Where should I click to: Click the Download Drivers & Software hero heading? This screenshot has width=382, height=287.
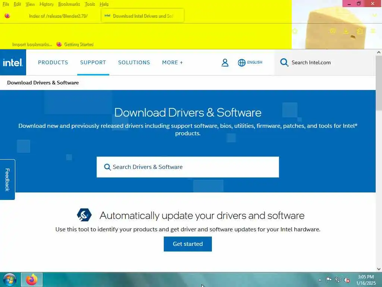(x=188, y=112)
